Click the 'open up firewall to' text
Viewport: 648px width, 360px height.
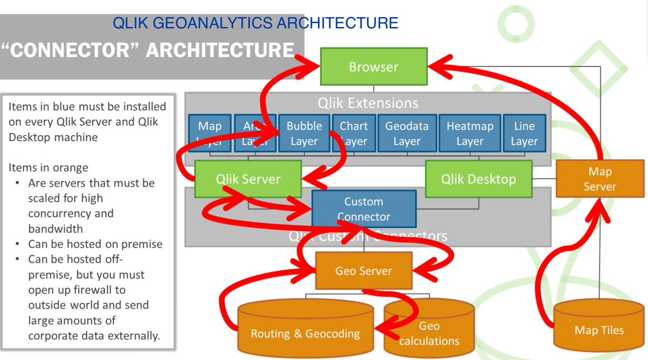[79, 290]
